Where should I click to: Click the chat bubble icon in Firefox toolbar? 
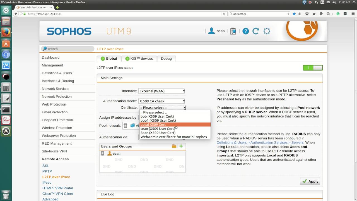tap(321, 14)
